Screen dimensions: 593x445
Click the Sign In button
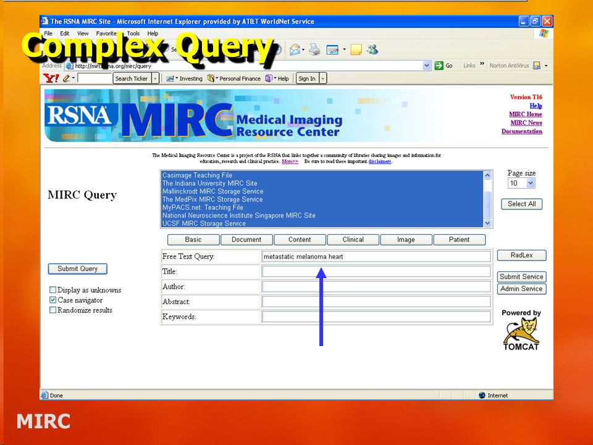click(307, 78)
